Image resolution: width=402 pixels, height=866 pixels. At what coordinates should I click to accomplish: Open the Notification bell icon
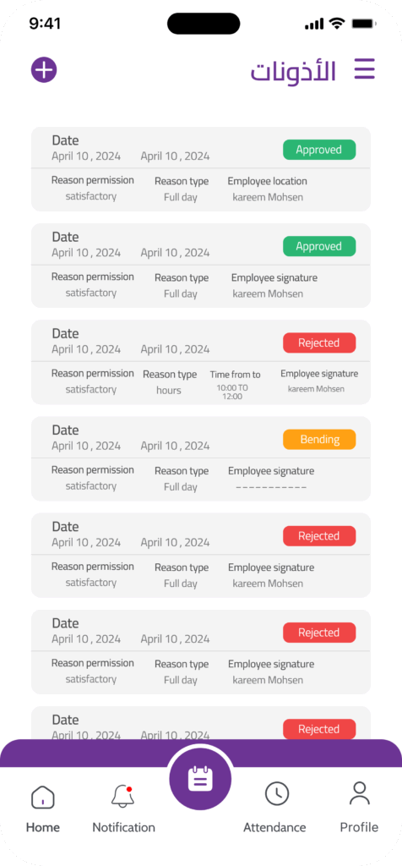(122, 797)
